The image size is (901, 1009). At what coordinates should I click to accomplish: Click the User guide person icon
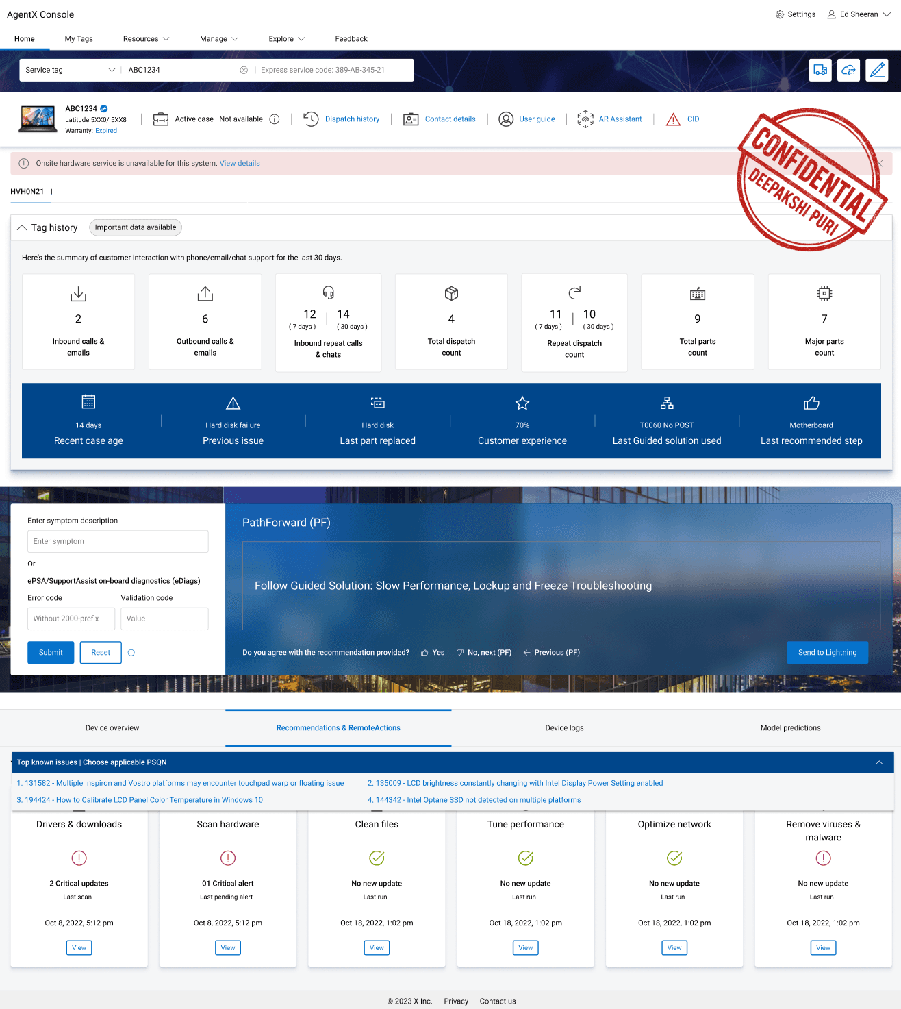[x=506, y=119]
